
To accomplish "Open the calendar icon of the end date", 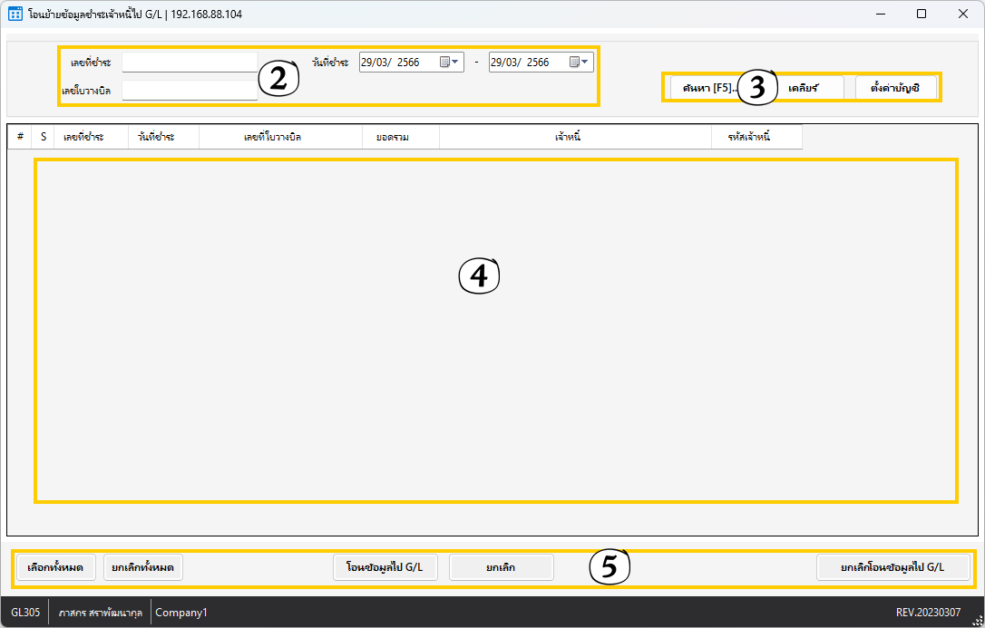I will [575, 63].
